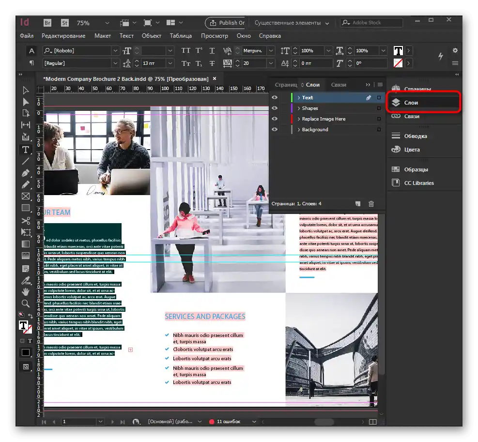Open the Roboto font family dropdown
Image resolution: width=478 pixels, height=442 pixels.
[x=115, y=50]
